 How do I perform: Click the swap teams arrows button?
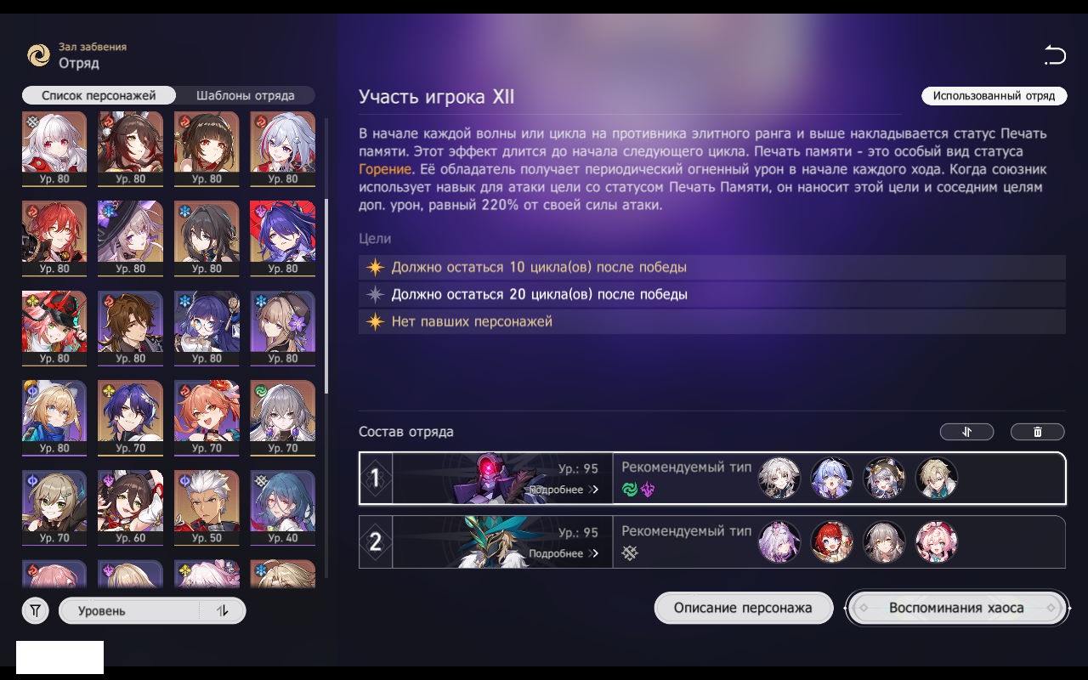(x=966, y=432)
